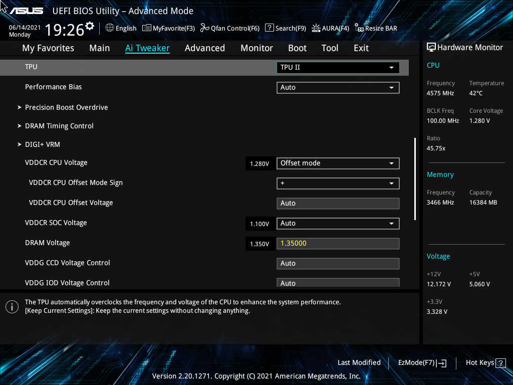The height and width of the screenshot is (385, 513).
Task: Click the 1.100V SOC voltage readout
Action: pyautogui.click(x=260, y=224)
